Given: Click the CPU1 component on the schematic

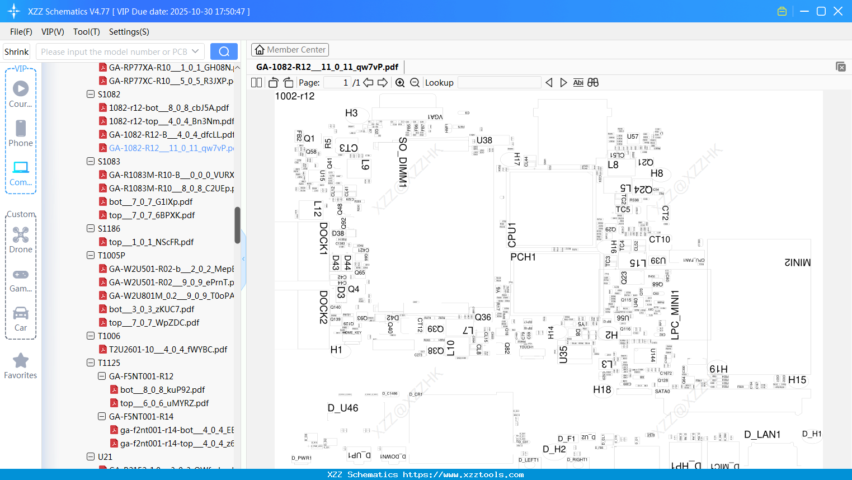Looking at the screenshot, I should [511, 235].
